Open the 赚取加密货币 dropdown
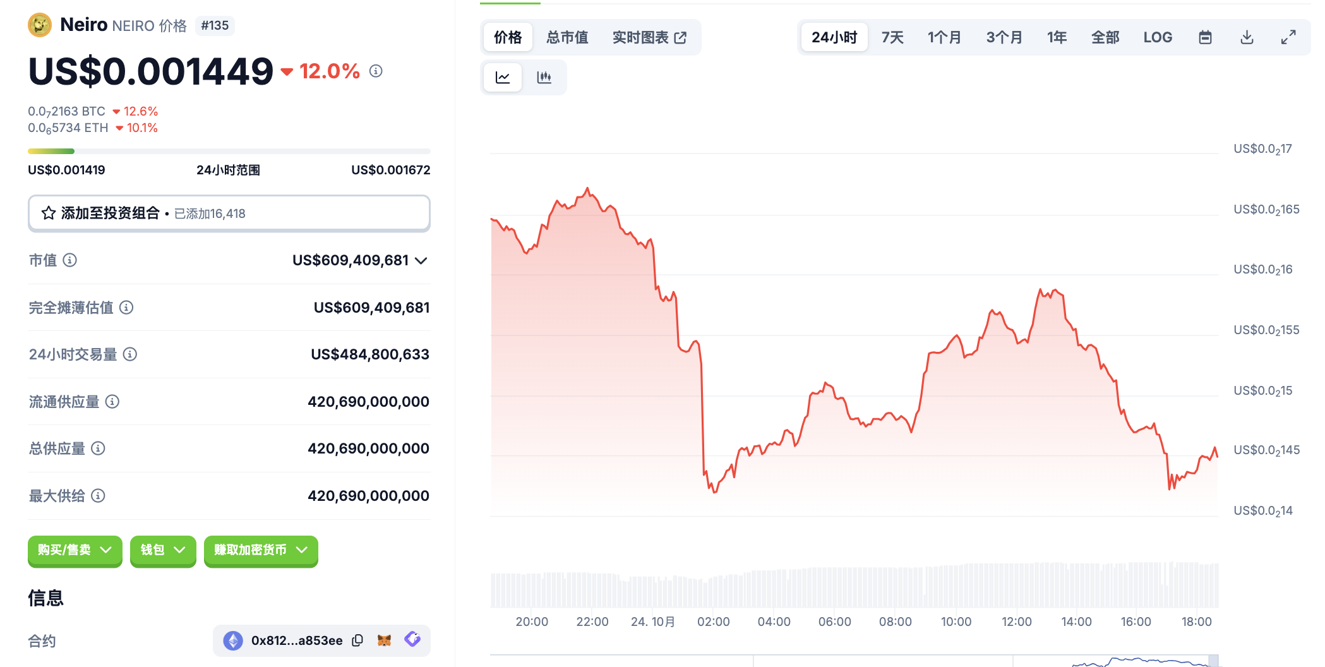Image resolution: width=1325 pixels, height=667 pixels. [261, 550]
